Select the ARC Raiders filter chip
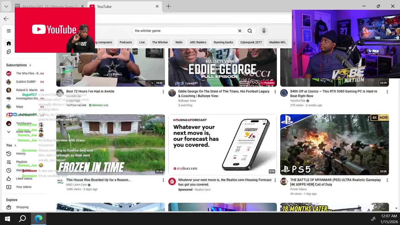The image size is (400, 225). [198, 42]
